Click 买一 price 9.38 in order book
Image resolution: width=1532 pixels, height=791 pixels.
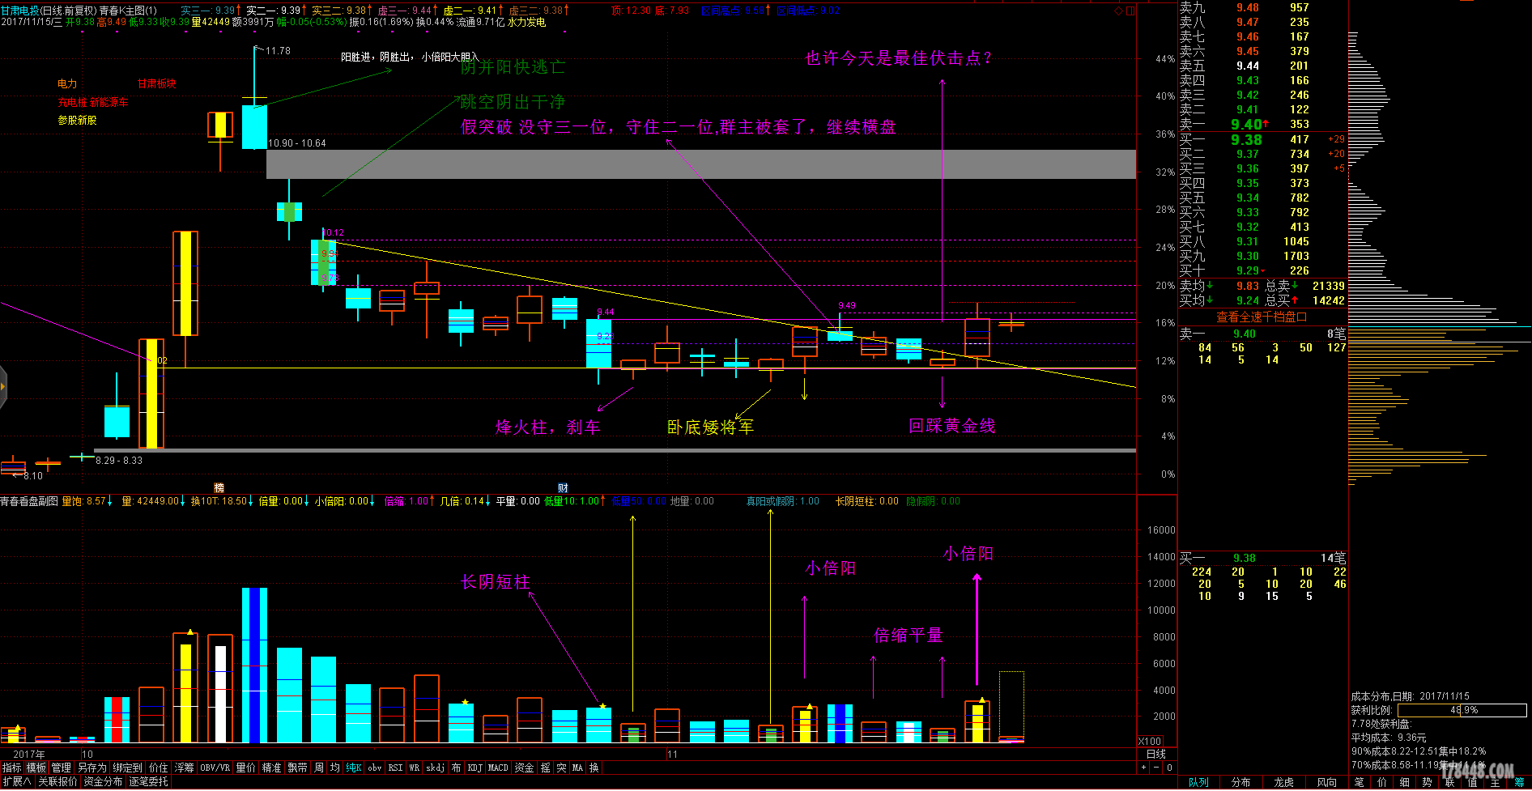1246,139
